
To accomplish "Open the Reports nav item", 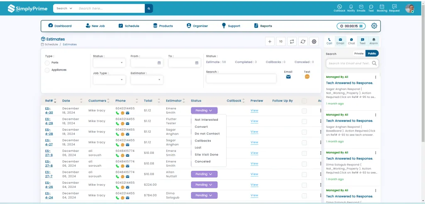I will (x=263, y=26).
